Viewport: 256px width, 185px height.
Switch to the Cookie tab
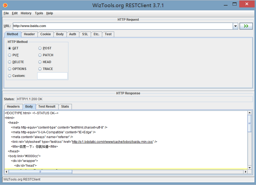point(46,34)
